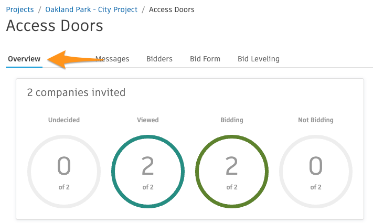This screenshot has width=373, height=223.
Task: Open Oakland Park - City Project breadcrumb
Action: 91,9
